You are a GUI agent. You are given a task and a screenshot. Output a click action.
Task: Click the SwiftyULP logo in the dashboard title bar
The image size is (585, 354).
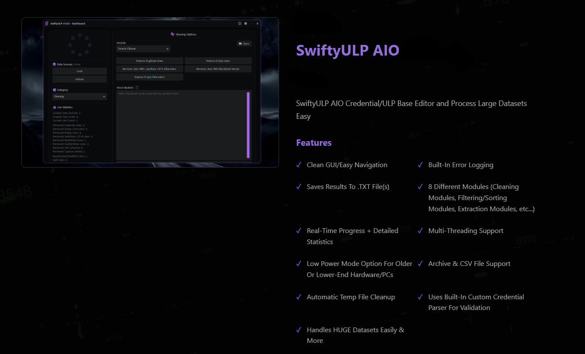tap(47, 24)
